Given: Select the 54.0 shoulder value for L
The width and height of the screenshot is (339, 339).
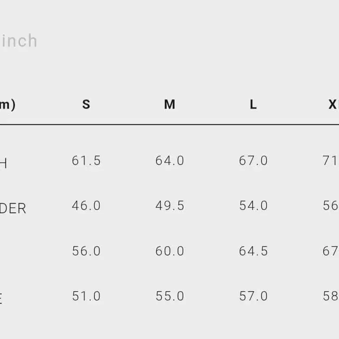Looking at the screenshot, I should pos(253,206).
